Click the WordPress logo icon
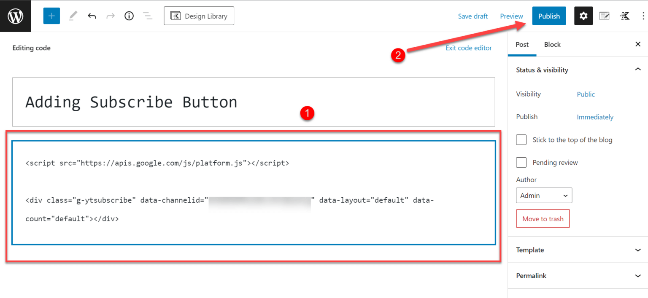This screenshot has height=298, width=648. [x=15, y=16]
